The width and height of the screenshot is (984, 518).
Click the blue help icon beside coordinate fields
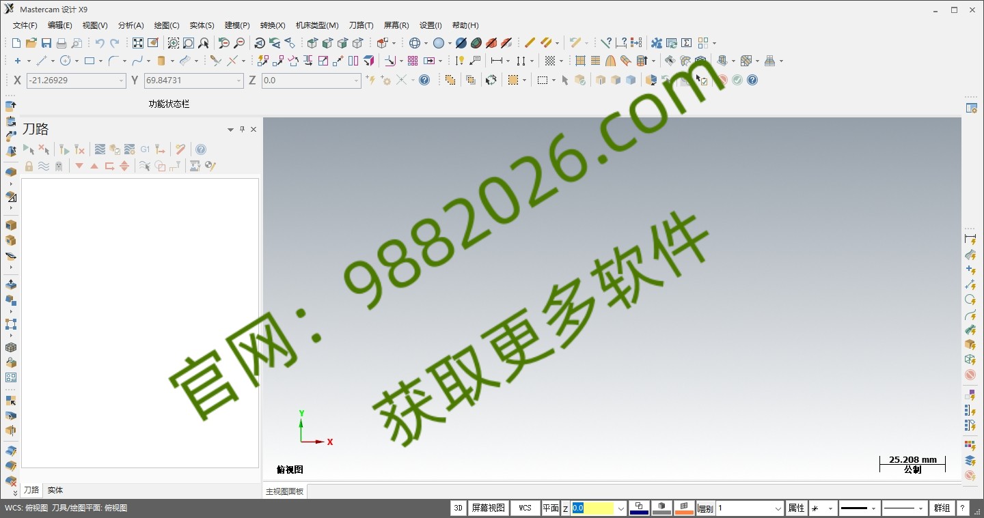(424, 80)
